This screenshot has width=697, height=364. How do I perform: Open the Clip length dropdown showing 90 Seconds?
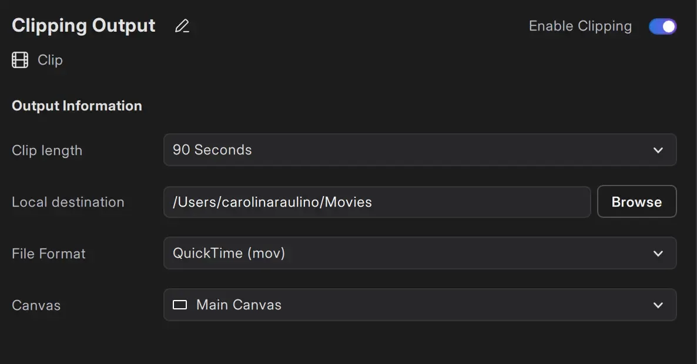420,150
